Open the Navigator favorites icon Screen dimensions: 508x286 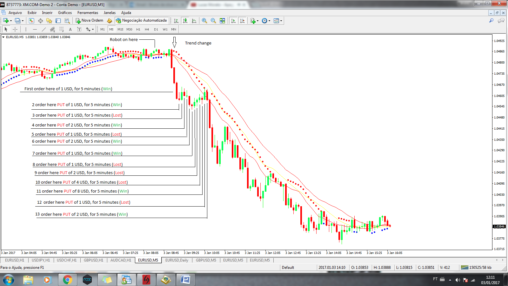pyautogui.click(x=49, y=21)
